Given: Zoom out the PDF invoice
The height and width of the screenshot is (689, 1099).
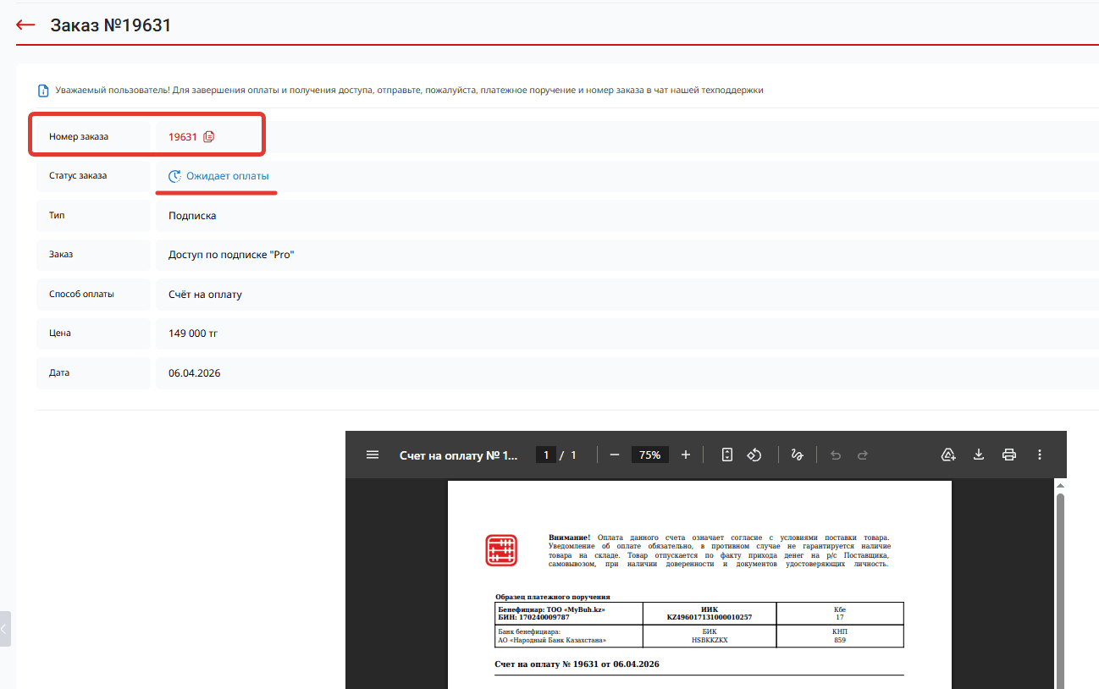Looking at the screenshot, I should pyautogui.click(x=615, y=455).
